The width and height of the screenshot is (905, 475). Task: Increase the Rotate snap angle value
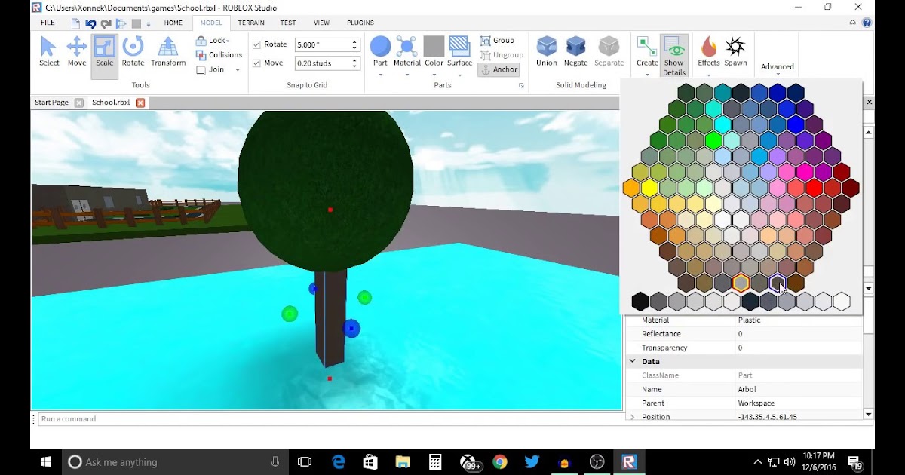click(354, 41)
